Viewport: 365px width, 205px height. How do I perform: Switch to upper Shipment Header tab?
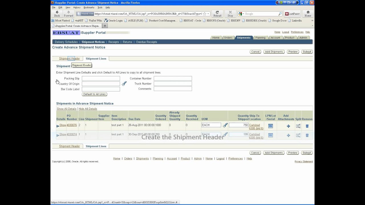(x=69, y=58)
